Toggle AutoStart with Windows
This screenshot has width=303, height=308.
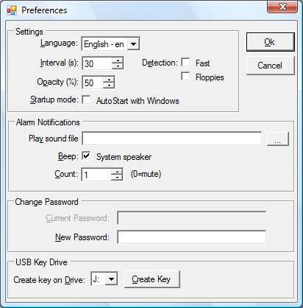click(86, 99)
